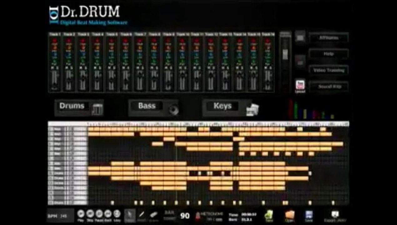This screenshot has width=397, height=225.
Task: Click the green Pan knob on Track 11
Action: (x=197, y=60)
